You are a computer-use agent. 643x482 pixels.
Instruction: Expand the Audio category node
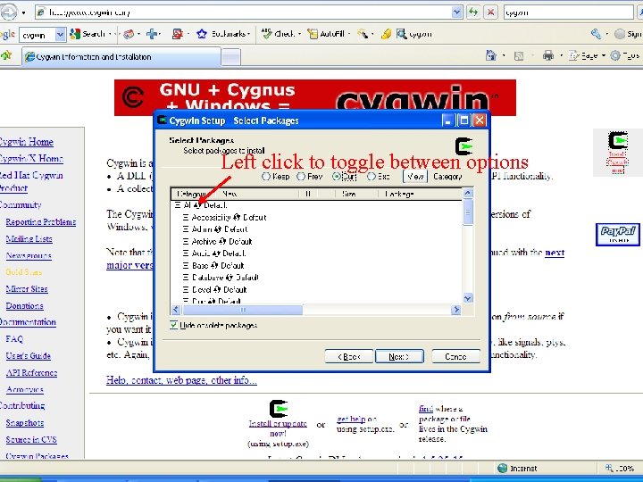186,253
